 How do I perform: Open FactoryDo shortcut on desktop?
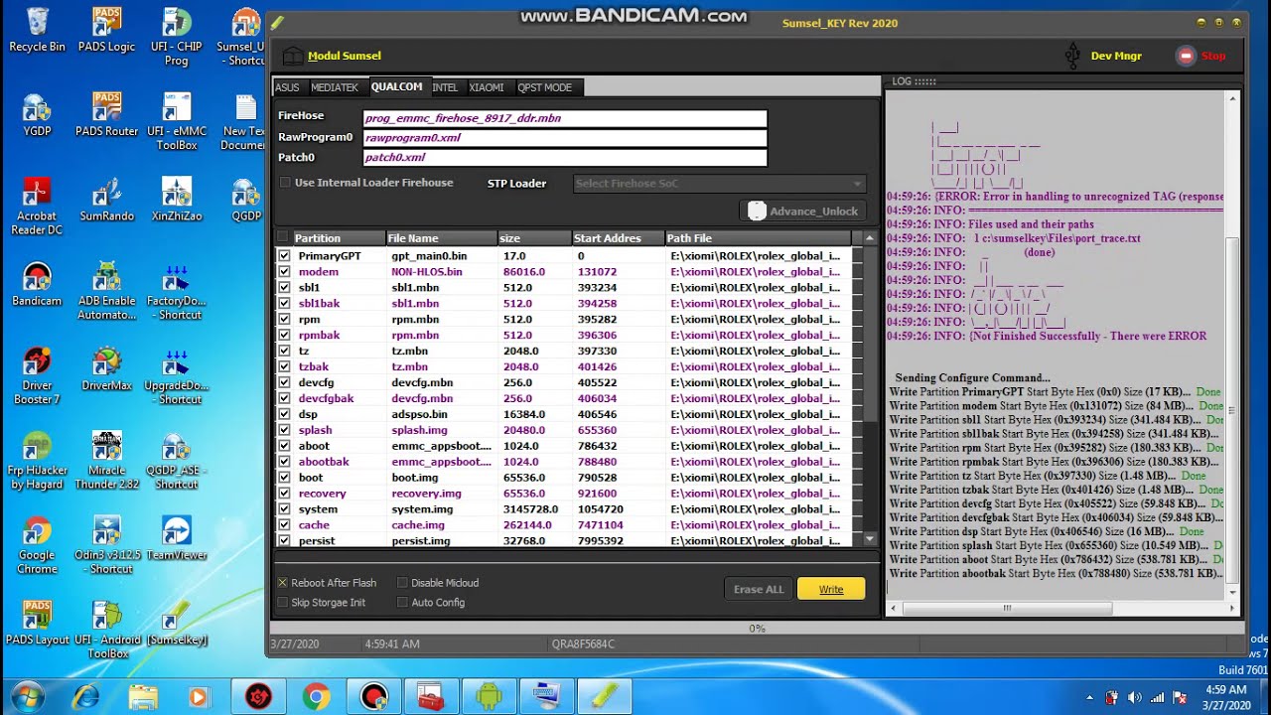tap(176, 291)
